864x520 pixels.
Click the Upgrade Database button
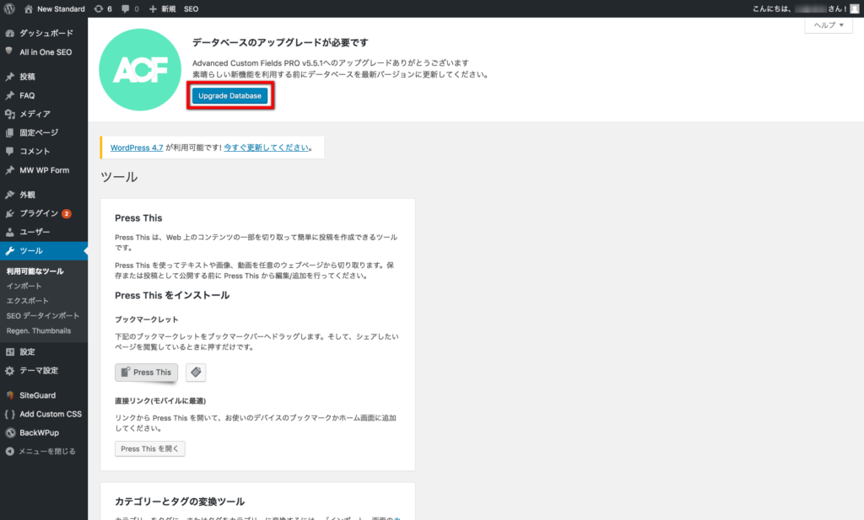click(229, 96)
